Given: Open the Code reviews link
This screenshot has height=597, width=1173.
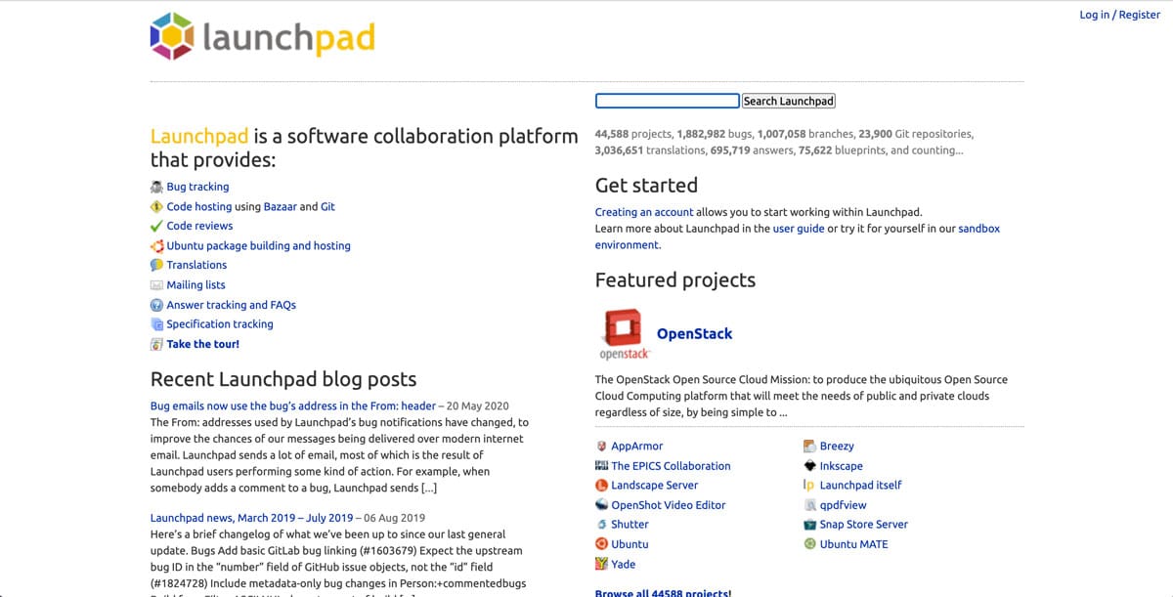Looking at the screenshot, I should point(199,226).
